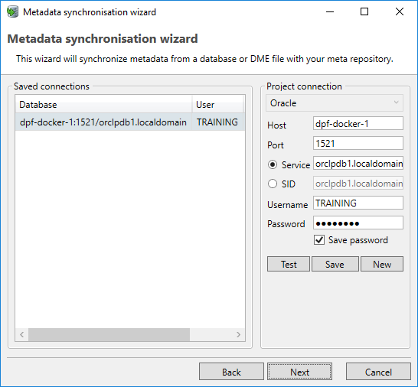Click the Host input field

pos(358,123)
